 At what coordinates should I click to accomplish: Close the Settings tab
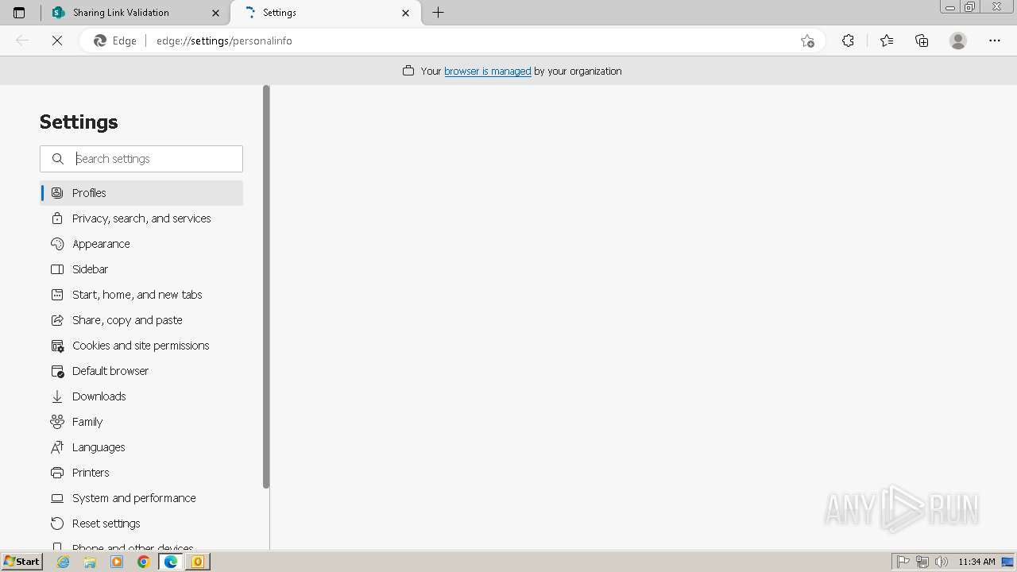pos(406,13)
